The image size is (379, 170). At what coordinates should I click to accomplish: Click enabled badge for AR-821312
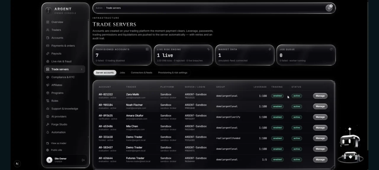point(277,96)
